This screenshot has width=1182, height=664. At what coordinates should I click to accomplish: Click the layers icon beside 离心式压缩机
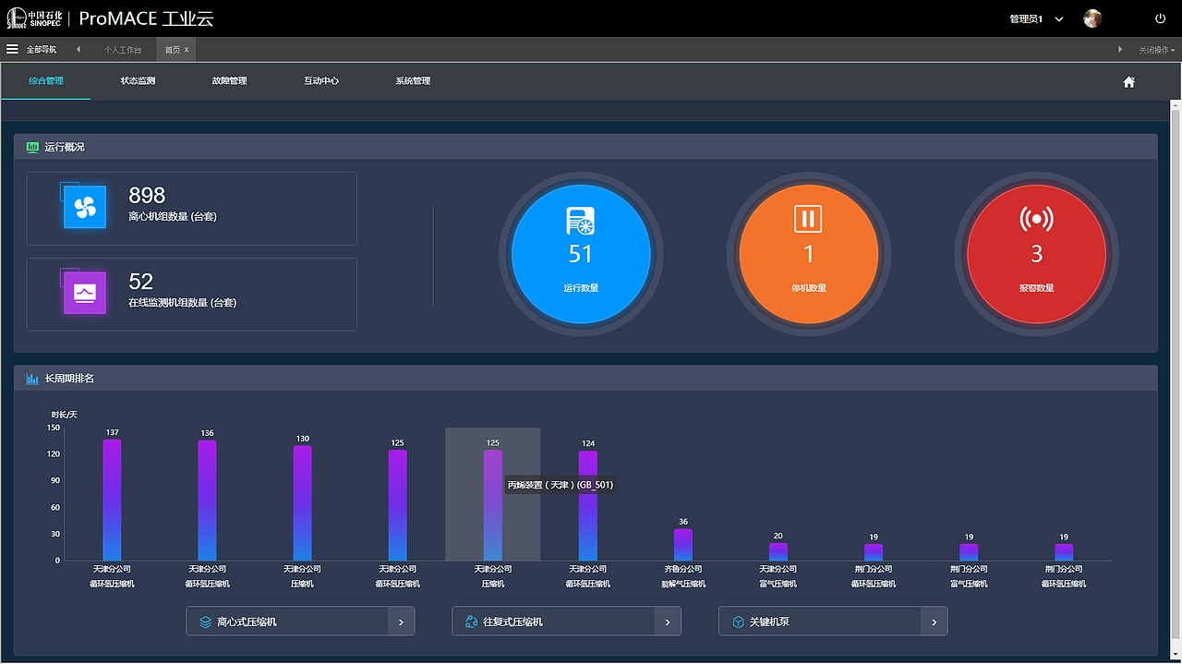(x=205, y=622)
